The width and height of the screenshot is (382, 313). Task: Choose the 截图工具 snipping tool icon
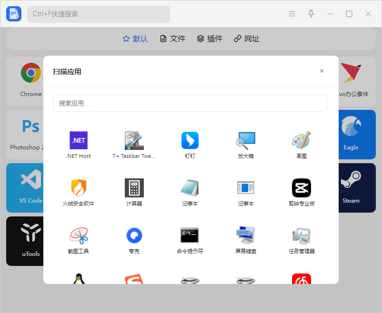click(x=79, y=235)
